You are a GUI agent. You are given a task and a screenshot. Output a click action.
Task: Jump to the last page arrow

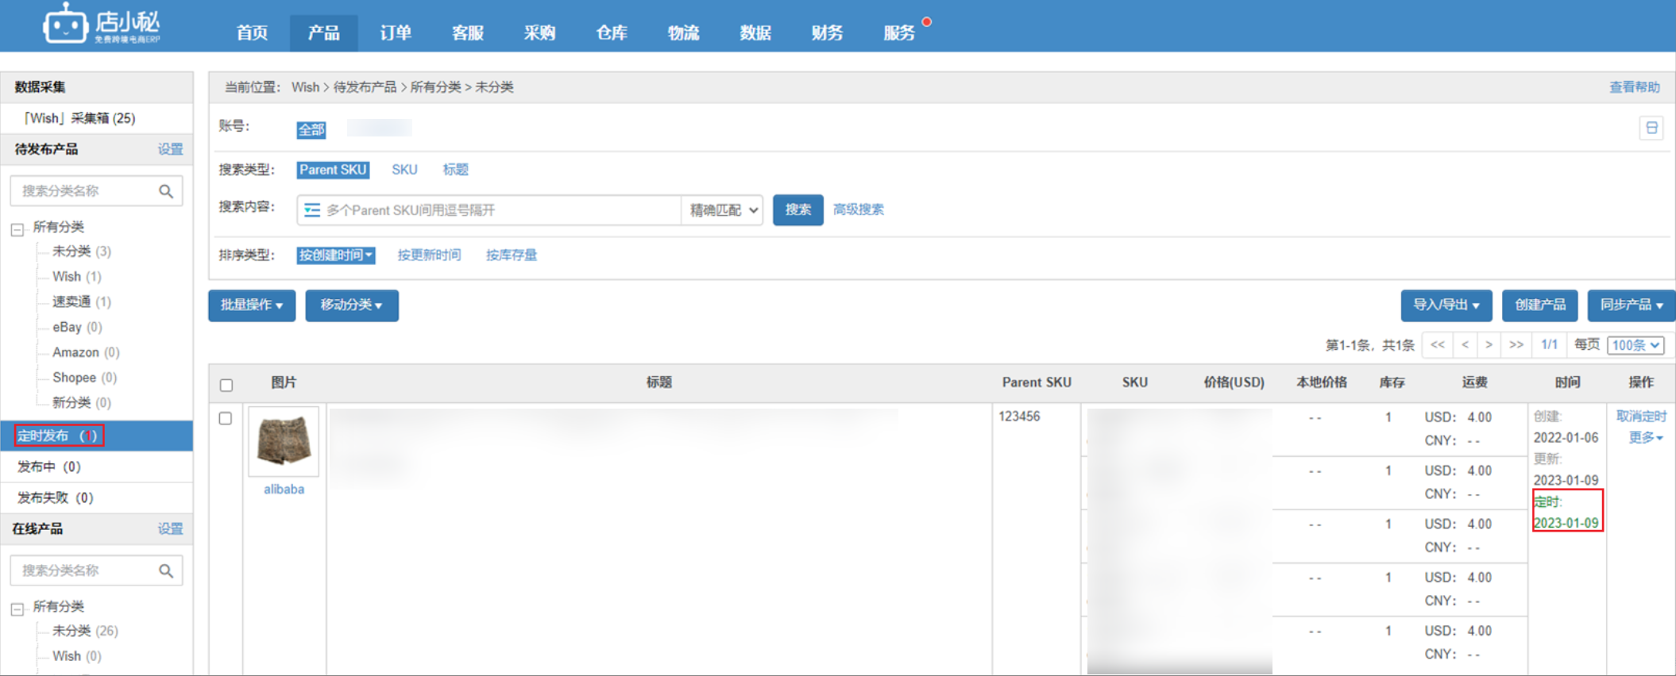point(1516,345)
